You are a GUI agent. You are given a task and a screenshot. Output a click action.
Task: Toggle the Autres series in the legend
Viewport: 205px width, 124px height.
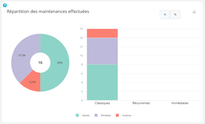tap(86, 115)
